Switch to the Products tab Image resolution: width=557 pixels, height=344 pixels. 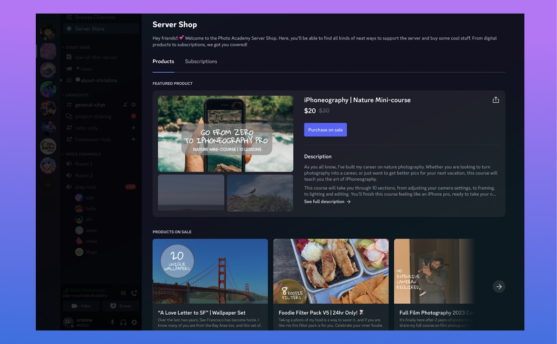163,61
